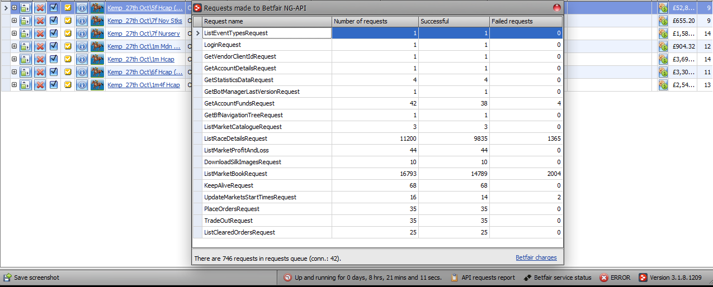Uncheck the blue checkbox on the 1m Mdn row
Image resolution: width=713 pixels, height=287 pixels.
[54, 46]
